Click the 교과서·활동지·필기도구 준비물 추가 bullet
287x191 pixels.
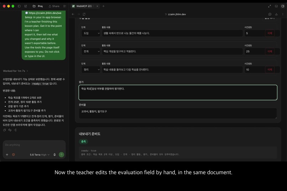27,111
